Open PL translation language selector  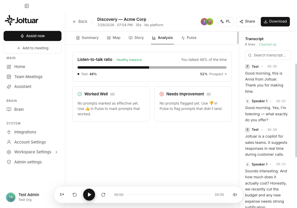tap(225, 22)
